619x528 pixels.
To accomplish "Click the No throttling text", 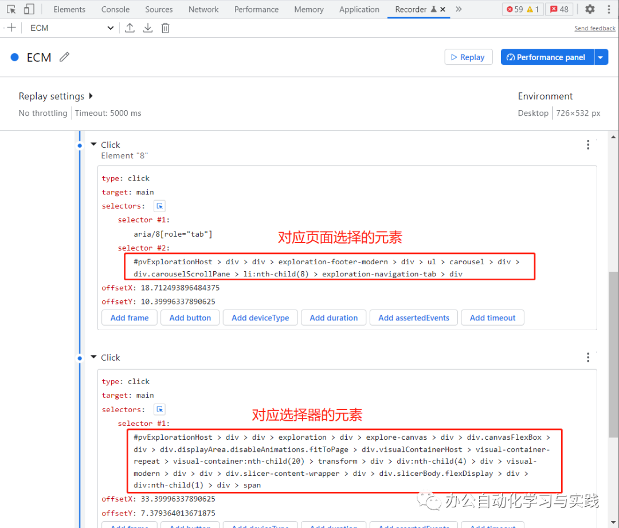I will (43, 114).
